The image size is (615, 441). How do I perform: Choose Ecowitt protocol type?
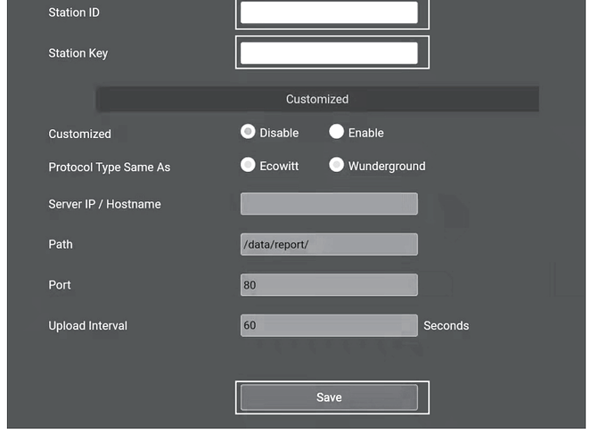[248, 165]
